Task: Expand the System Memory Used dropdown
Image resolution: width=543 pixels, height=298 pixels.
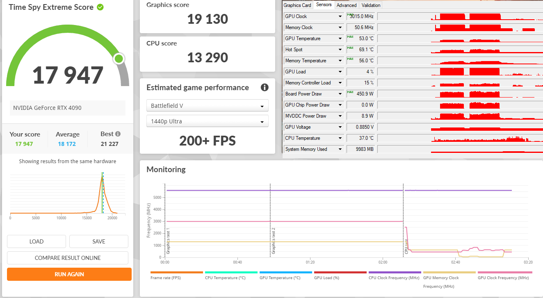Action: pyautogui.click(x=340, y=149)
